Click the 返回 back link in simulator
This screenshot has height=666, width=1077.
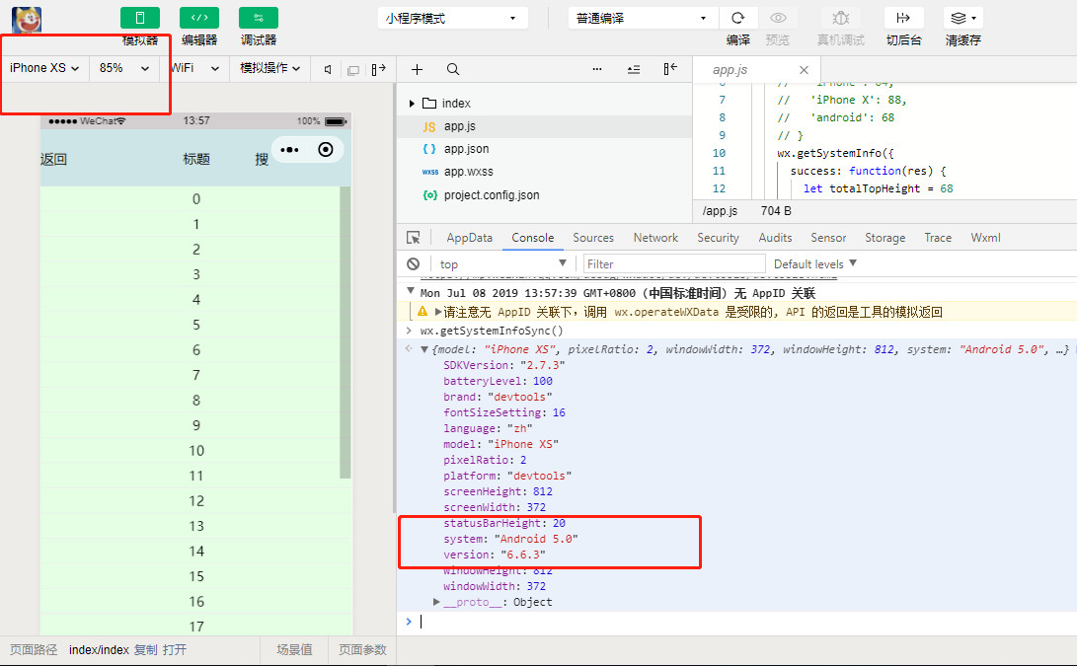click(54, 159)
